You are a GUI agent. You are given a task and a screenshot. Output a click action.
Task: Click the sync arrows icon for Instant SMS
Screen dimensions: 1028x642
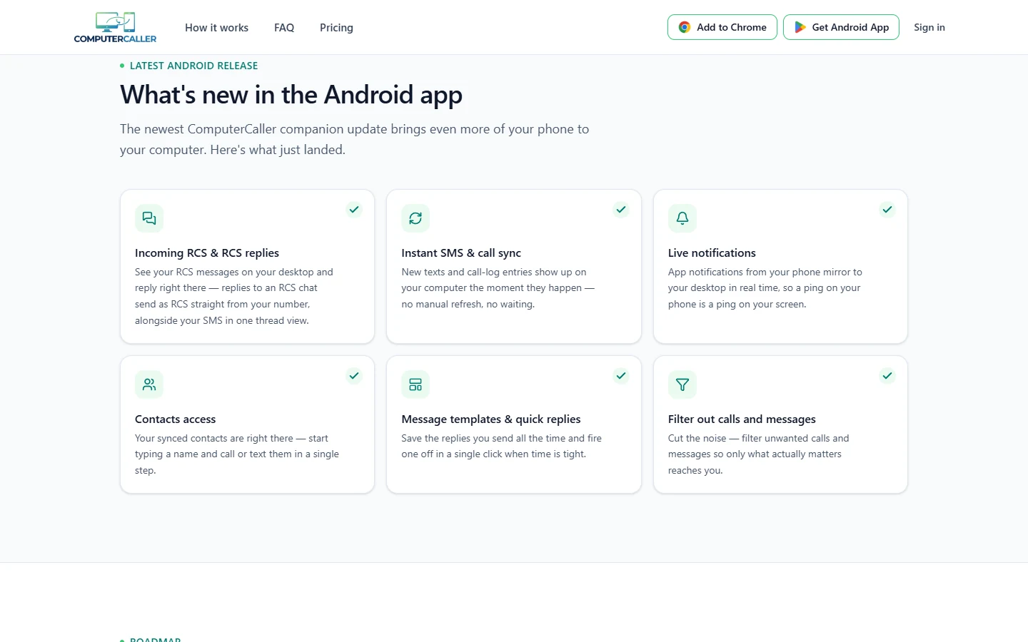pos(415,218)
